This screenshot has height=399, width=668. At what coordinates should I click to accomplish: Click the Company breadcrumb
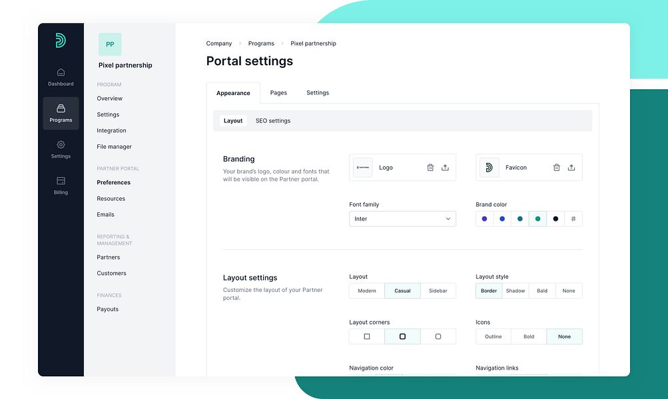pyautogui.click(x=219, y=43)
